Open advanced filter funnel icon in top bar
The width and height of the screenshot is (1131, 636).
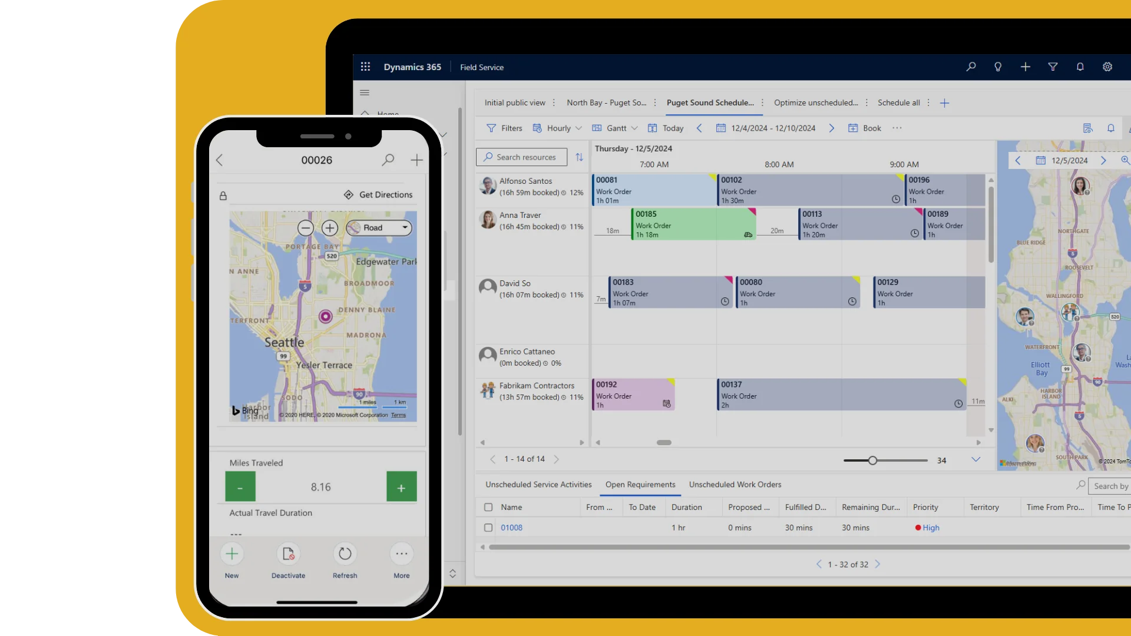coord(1053,67)
